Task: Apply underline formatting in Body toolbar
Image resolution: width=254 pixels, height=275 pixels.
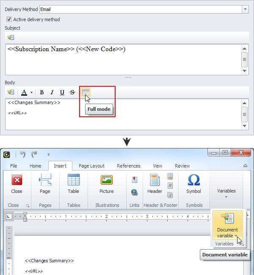Action: 62,92
